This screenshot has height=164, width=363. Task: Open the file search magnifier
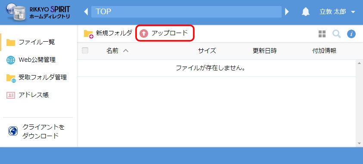point(337,34)
